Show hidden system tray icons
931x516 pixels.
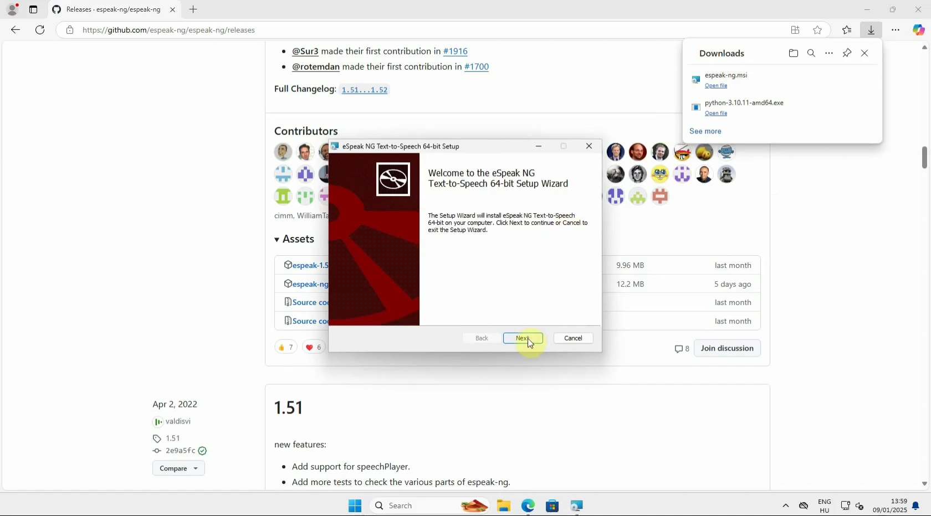pos(786,505)
